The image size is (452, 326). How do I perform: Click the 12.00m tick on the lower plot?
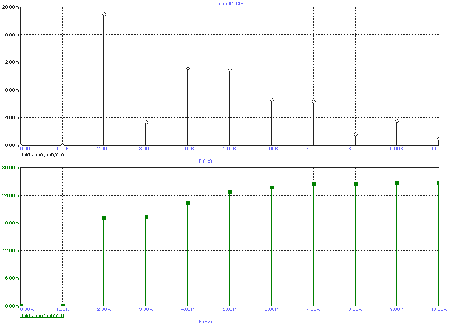(x=10, y=250)
